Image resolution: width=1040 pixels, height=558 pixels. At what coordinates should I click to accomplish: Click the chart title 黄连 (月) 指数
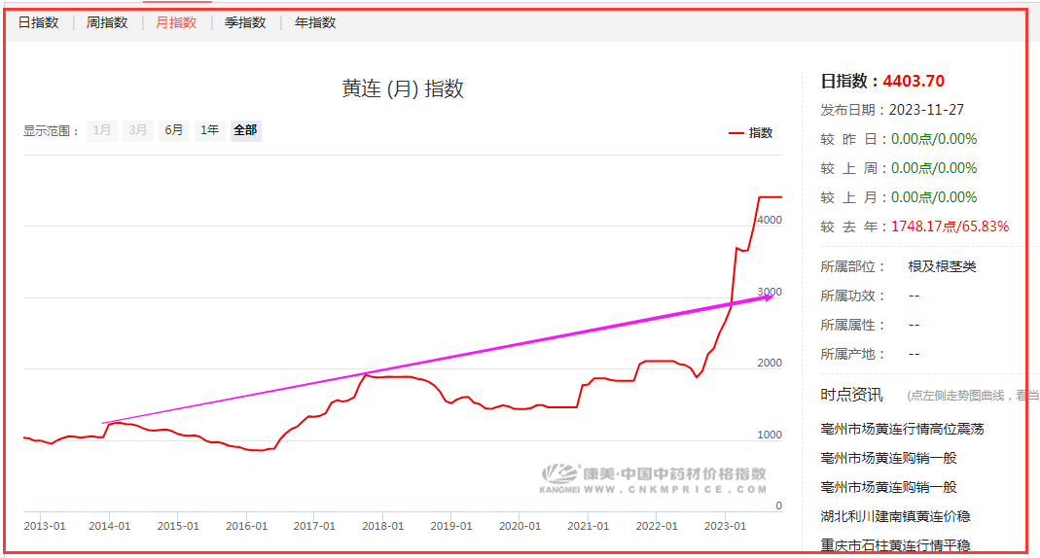[403, 88]
